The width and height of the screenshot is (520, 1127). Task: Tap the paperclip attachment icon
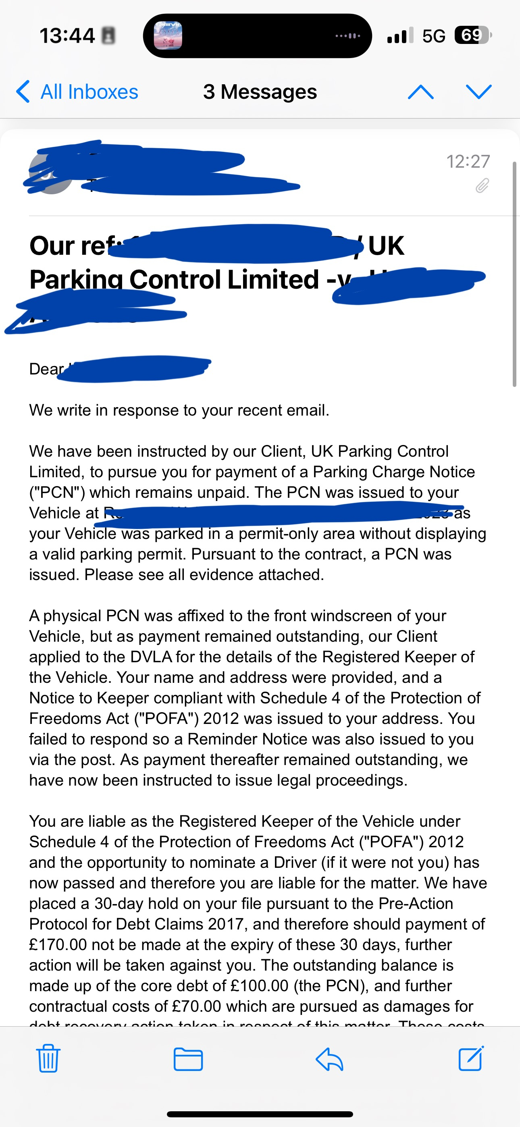point(482,185)
